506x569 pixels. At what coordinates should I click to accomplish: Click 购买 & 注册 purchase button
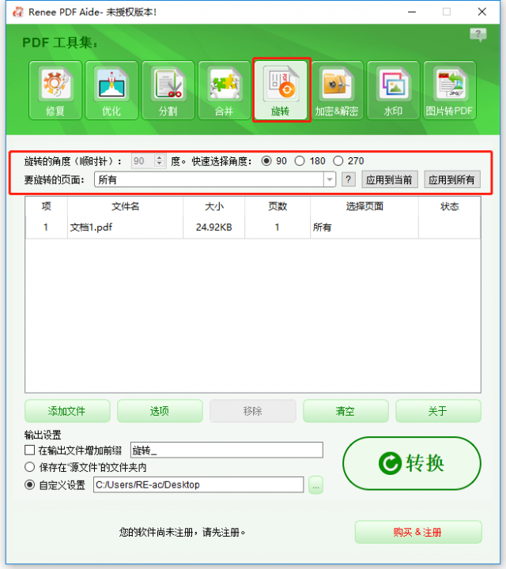(418, 532)
